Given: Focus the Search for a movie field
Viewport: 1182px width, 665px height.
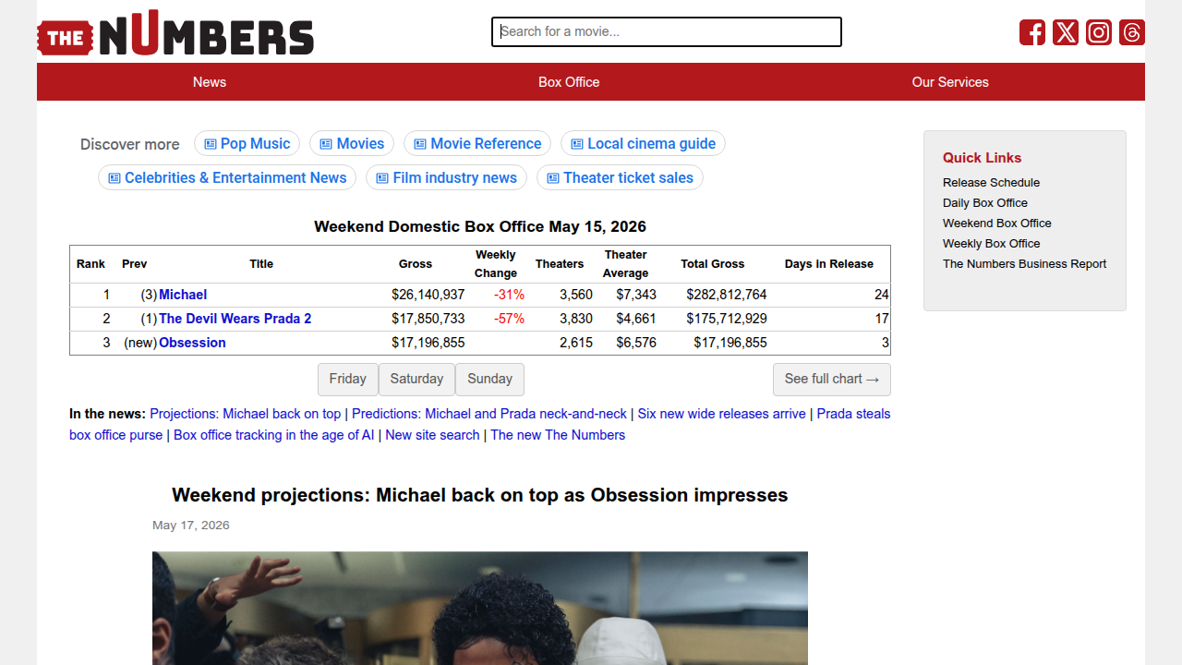Looking at the screenshot, I should pos(667,31).
